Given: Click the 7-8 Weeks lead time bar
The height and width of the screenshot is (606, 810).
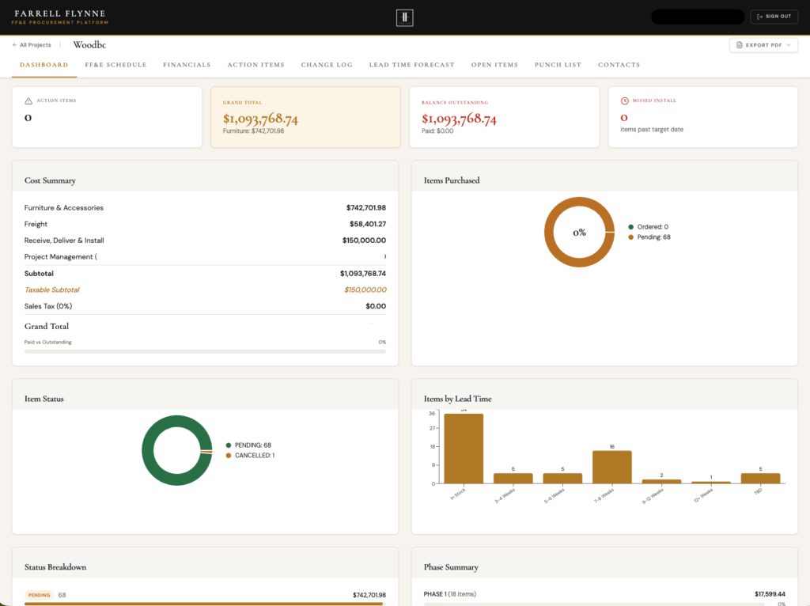Looking at the screenshot, I should tap(611, 467).
